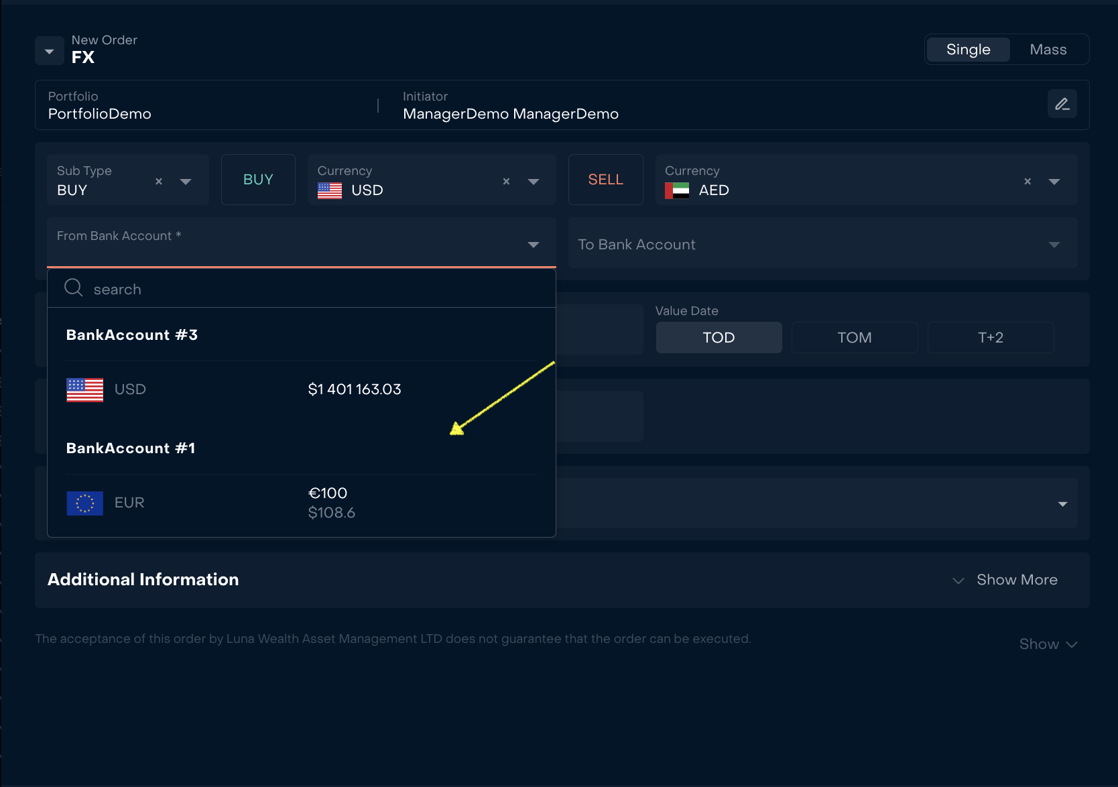Clear the USD currency selection

(x=506, y=181)
